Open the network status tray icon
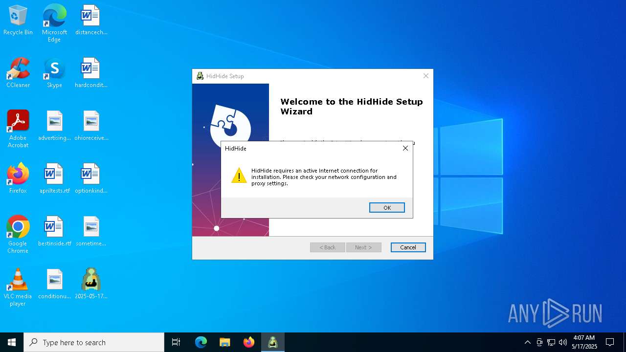The width and height of the screenshot is (626, 352). click(x=551, y=342)
